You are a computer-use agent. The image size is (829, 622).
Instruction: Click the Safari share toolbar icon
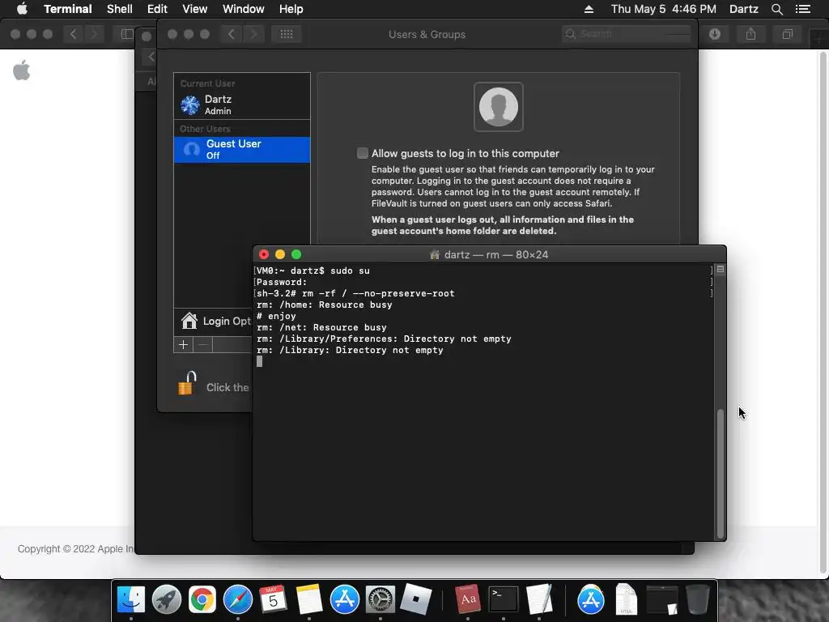pyautogui.click(x=750, y=34)
